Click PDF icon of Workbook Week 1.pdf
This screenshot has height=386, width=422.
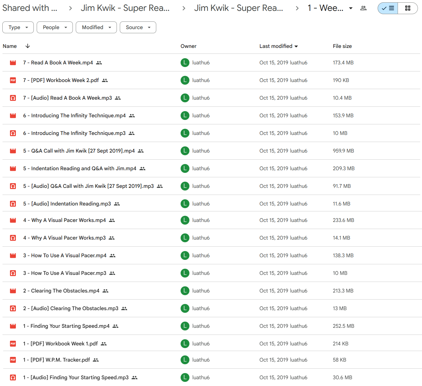13,344
